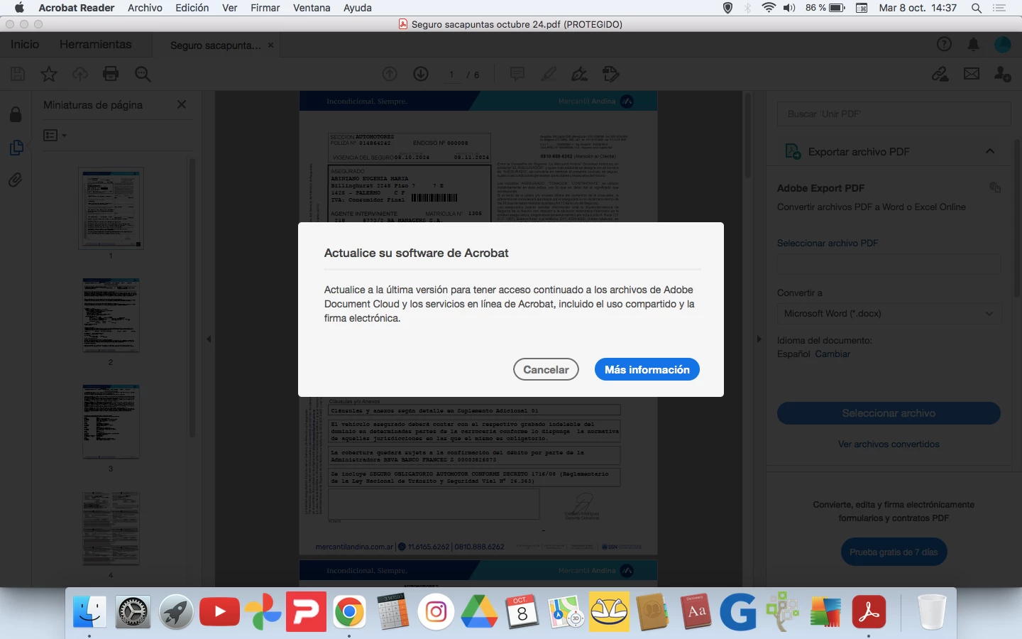Go to next page arrow
Image resolution: width=1022 pixels, height=639 pixels.
[x=421, y=74]
